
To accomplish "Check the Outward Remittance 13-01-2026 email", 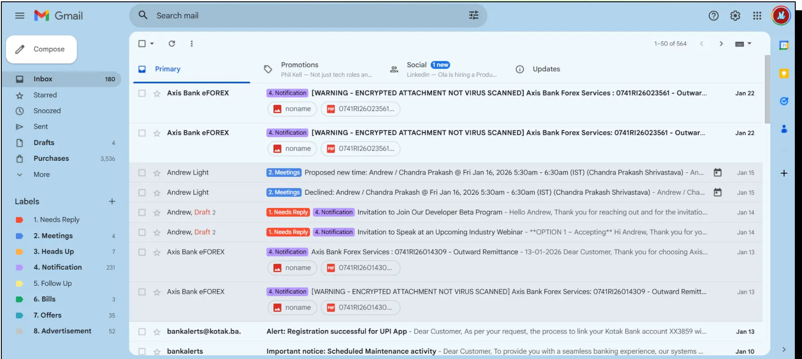I will click(x=142, y=252).
